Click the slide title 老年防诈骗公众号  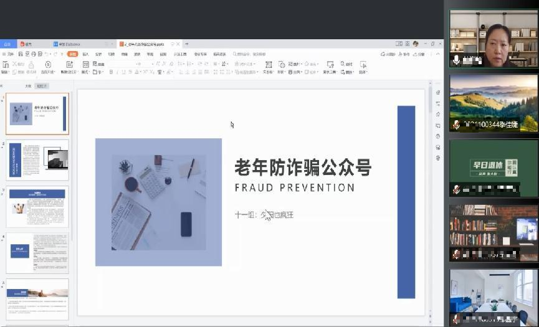tap(303, 168)
